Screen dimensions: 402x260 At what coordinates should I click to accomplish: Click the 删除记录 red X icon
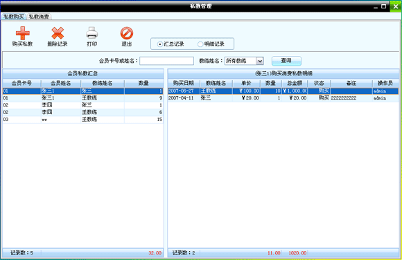click(x=58, y=33)
